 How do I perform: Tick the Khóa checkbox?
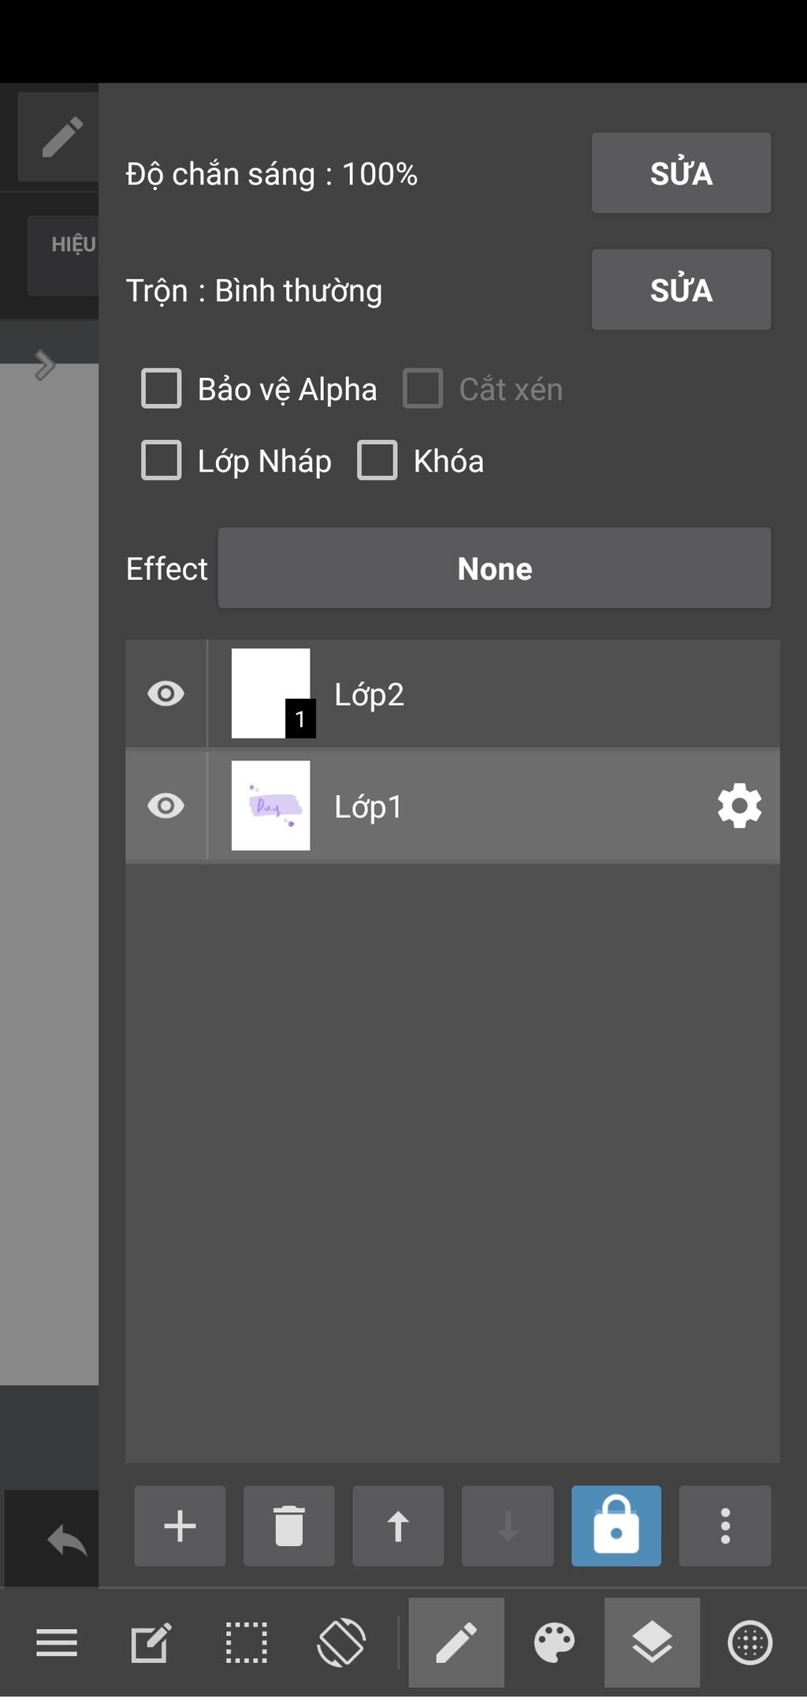(x=377, y=461)
